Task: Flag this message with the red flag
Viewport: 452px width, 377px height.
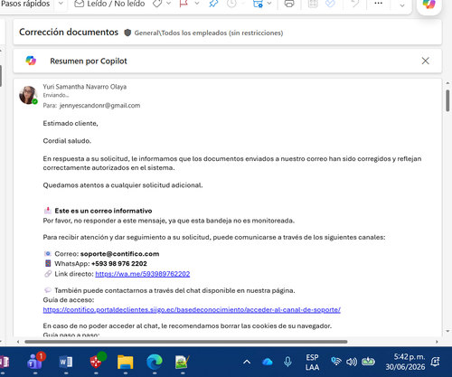Action: coord(184,4)
